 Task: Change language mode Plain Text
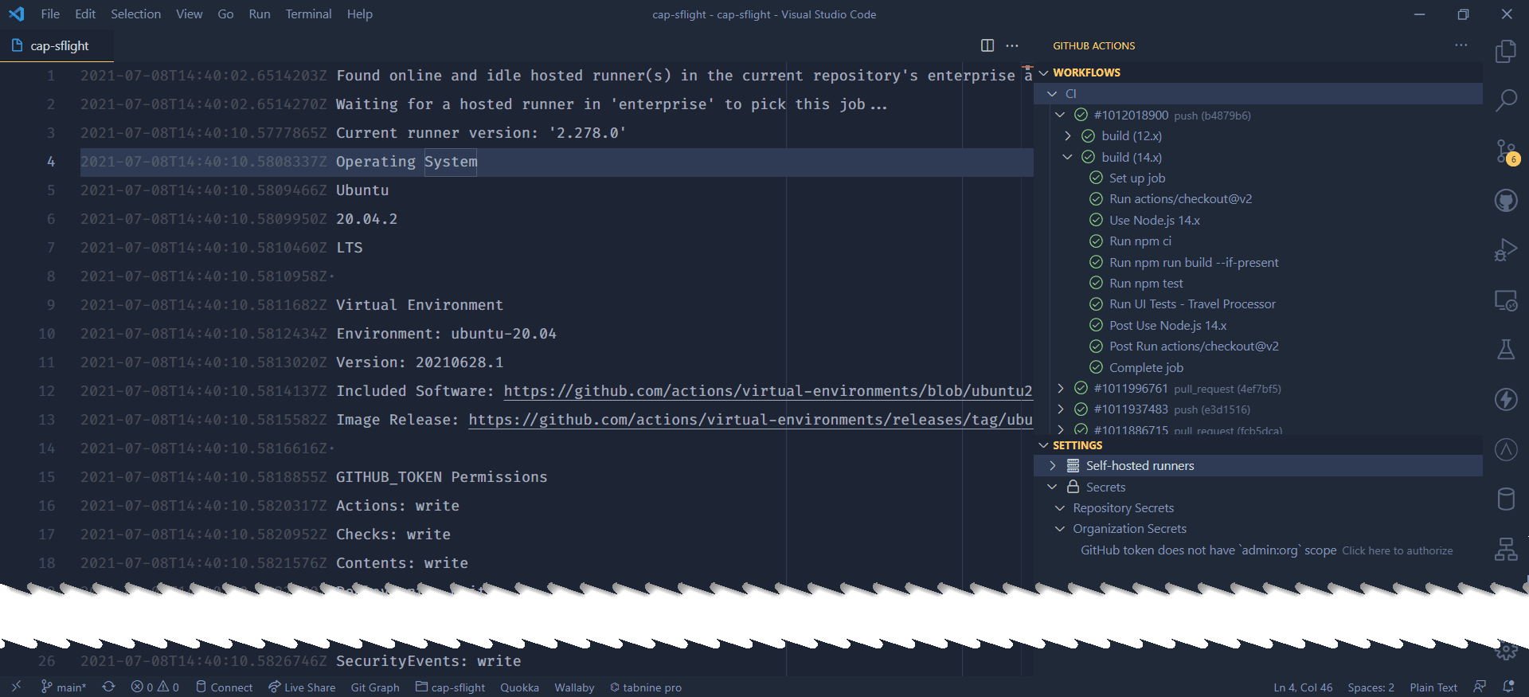click(1433, 687)
